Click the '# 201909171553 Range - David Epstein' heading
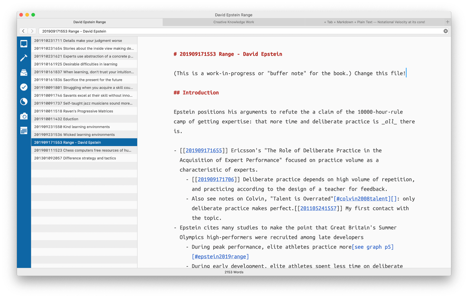The height and width of the screenshot is (298, 468). pyautogui.click(x=228, y=54)
